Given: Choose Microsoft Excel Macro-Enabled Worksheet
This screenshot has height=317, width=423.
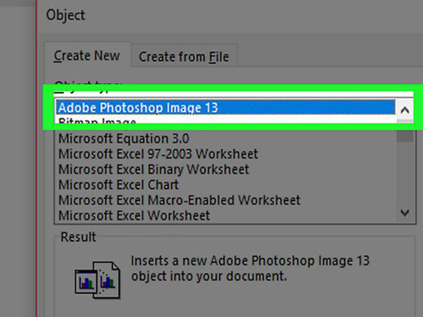Looking at the screenshot, I should click(179, 200).
